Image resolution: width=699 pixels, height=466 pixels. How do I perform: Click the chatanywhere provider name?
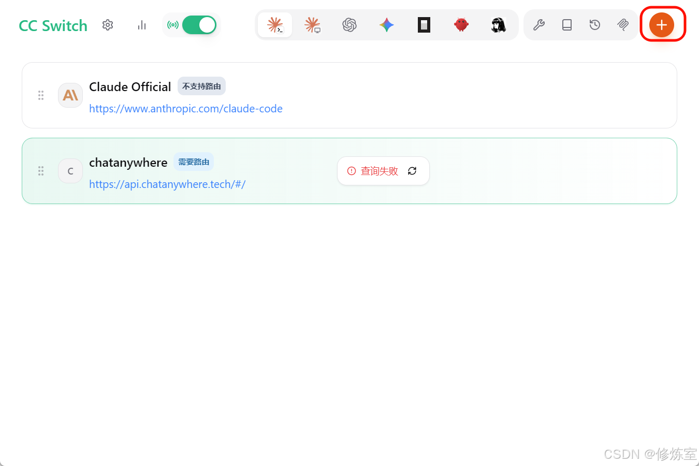click(128, 163)
